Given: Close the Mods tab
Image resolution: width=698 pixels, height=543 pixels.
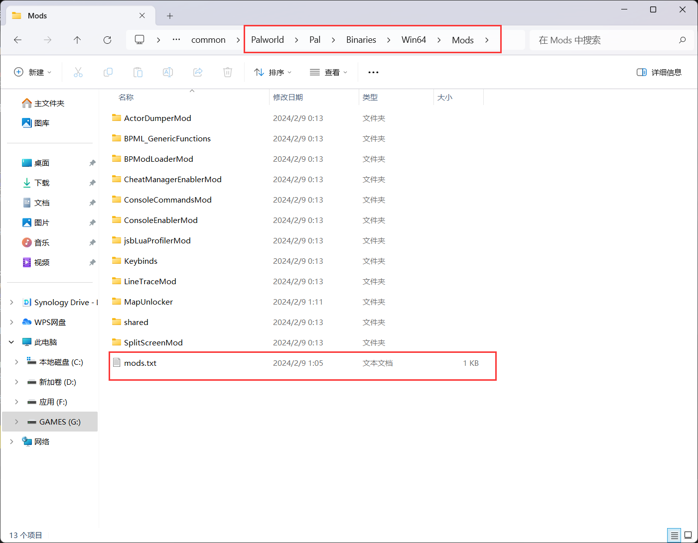Looking at the screenshot, I should click(x=142, y=15).
